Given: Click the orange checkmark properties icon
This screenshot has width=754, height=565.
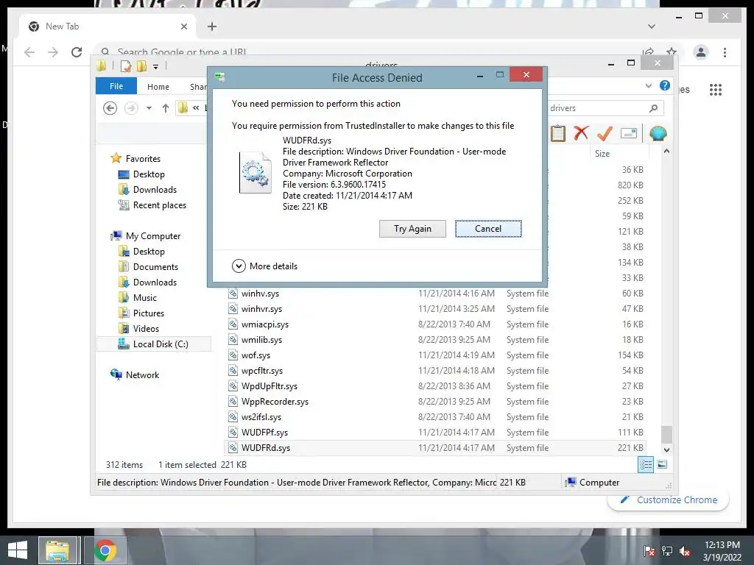Looking at the screenshot, I should click(605, 133).
